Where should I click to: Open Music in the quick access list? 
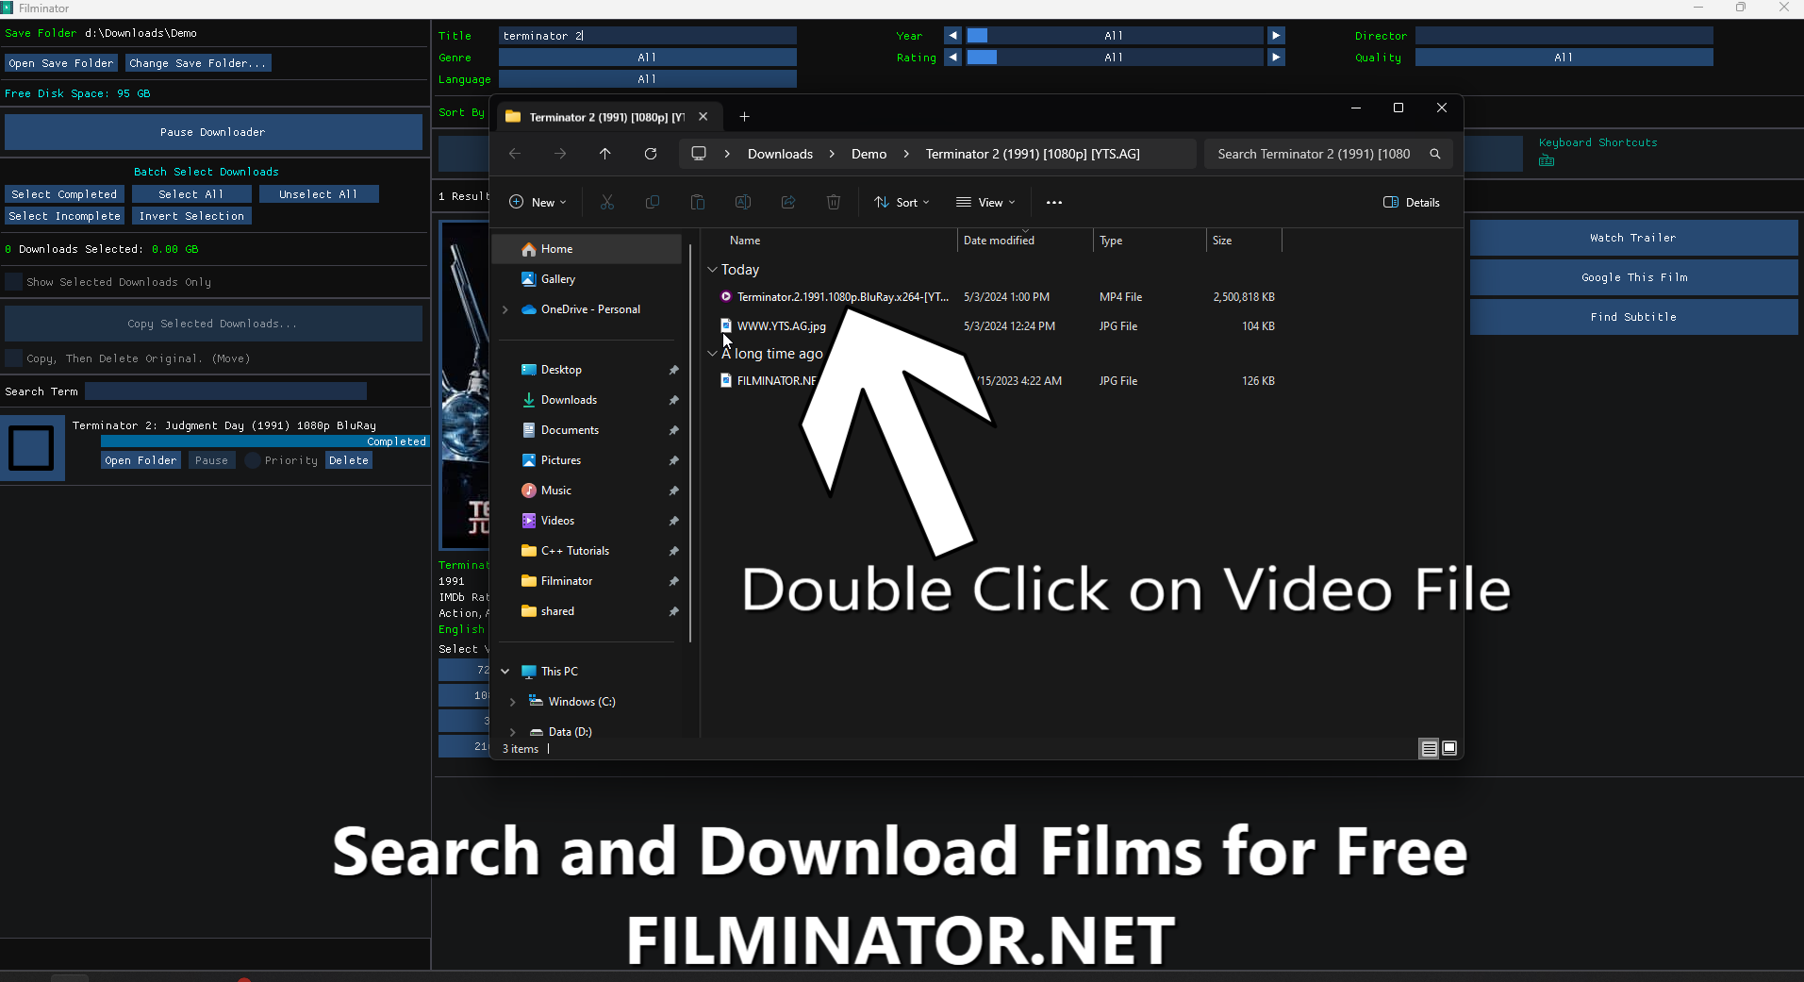click(x=555, y=491)
